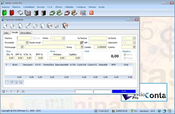The image size is (175, 114).
Task: Click the two-cards transfer icon
Action: [x=83, y=13]
